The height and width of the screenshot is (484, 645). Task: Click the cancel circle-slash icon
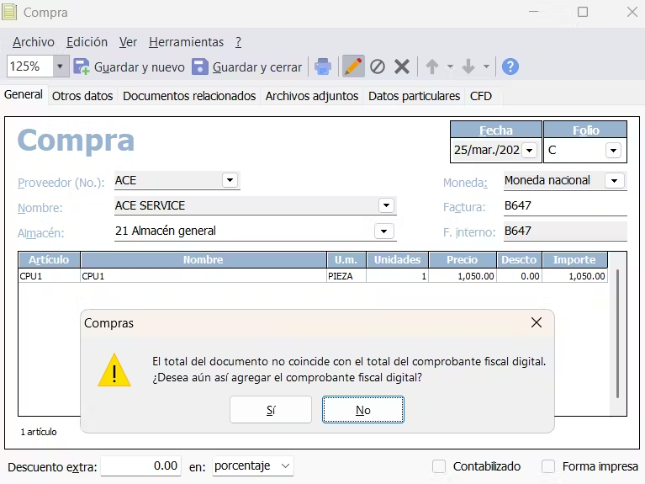point(378,66)
